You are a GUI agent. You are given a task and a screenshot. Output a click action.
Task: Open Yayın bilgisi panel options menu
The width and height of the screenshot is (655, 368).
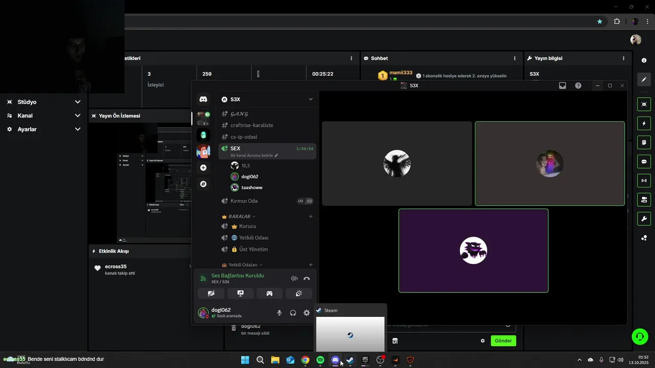(624, 58)
